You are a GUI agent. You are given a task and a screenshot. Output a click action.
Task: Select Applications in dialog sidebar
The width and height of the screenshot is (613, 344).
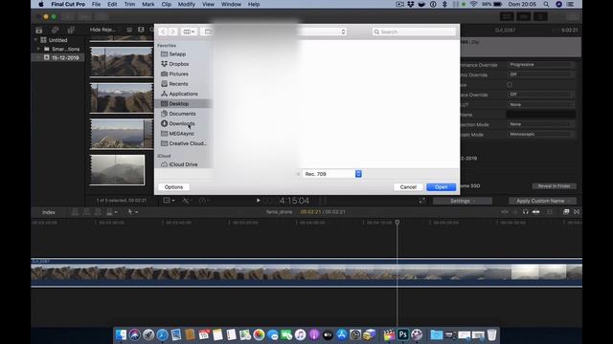pos(183,94)
